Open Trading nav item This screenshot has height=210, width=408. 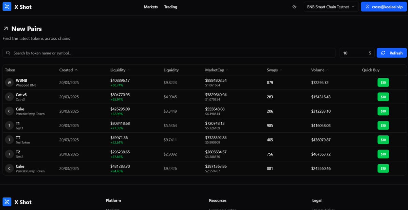pos(171,7)
